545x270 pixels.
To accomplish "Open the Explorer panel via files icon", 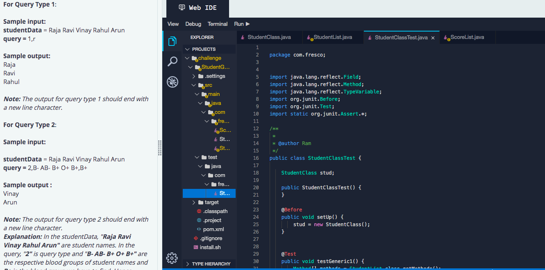I will point(172,41).
